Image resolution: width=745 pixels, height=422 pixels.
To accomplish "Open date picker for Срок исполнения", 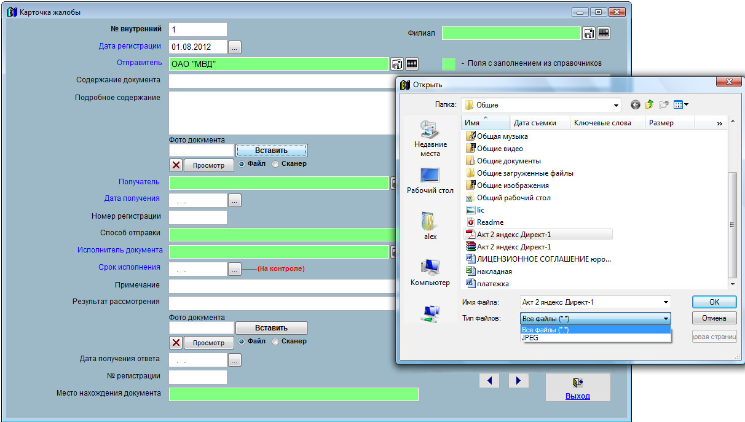I will click(235, 269).
